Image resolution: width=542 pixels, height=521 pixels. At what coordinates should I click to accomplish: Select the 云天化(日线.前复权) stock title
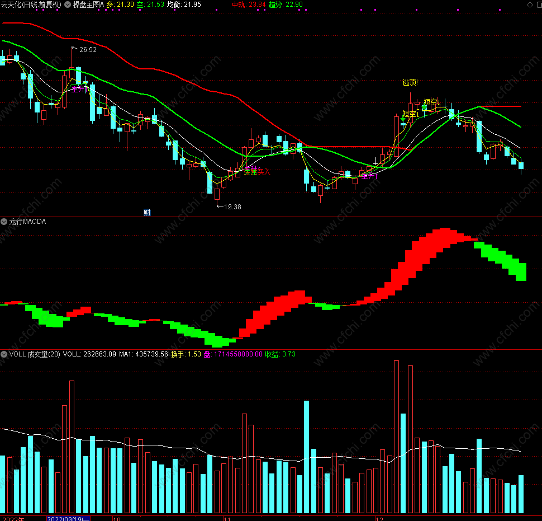point(31,4)
